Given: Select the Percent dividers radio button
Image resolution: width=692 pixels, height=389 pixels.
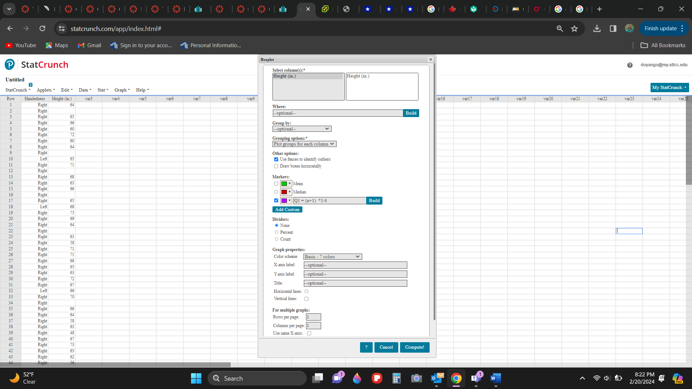Looking at the screenshot, I should (276, 232).
